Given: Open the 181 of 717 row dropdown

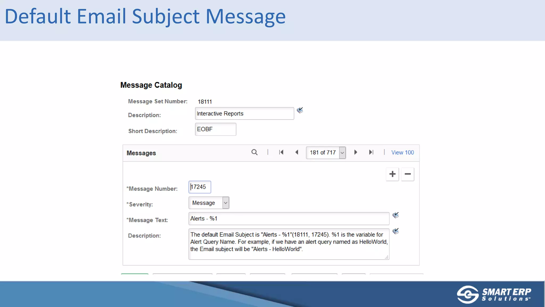Looking at the screenshot, I should point(326,153).
